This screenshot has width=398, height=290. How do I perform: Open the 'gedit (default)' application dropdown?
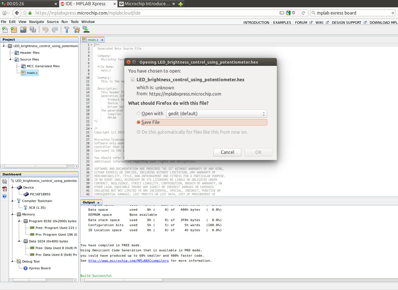click(x=217, y=113)
